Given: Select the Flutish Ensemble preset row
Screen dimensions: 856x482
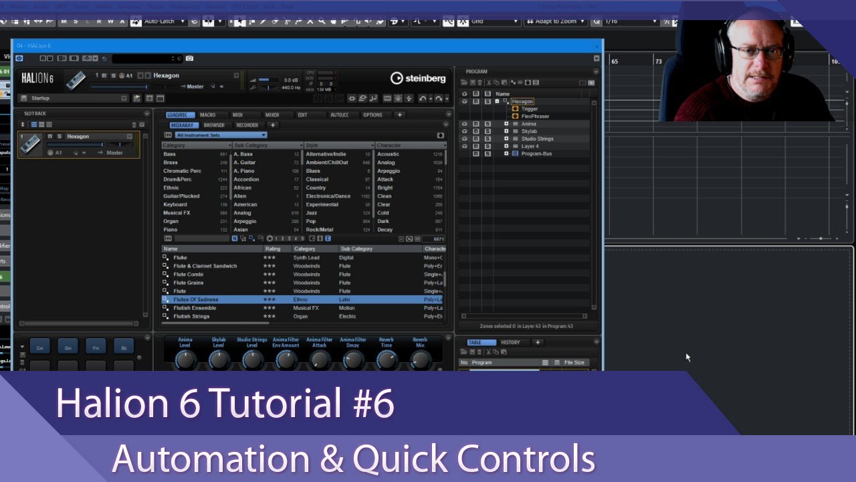Looking at the screenshot, I should [x=303, y=308].
